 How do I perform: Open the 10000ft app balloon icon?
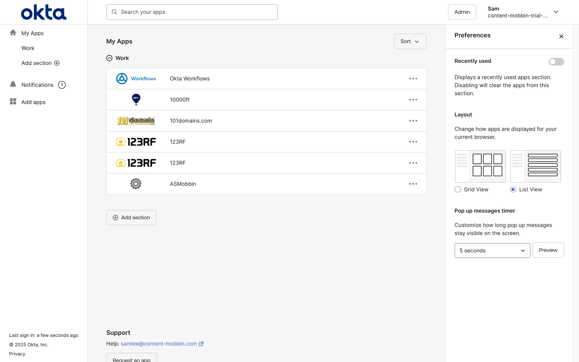tap(136, 99)
